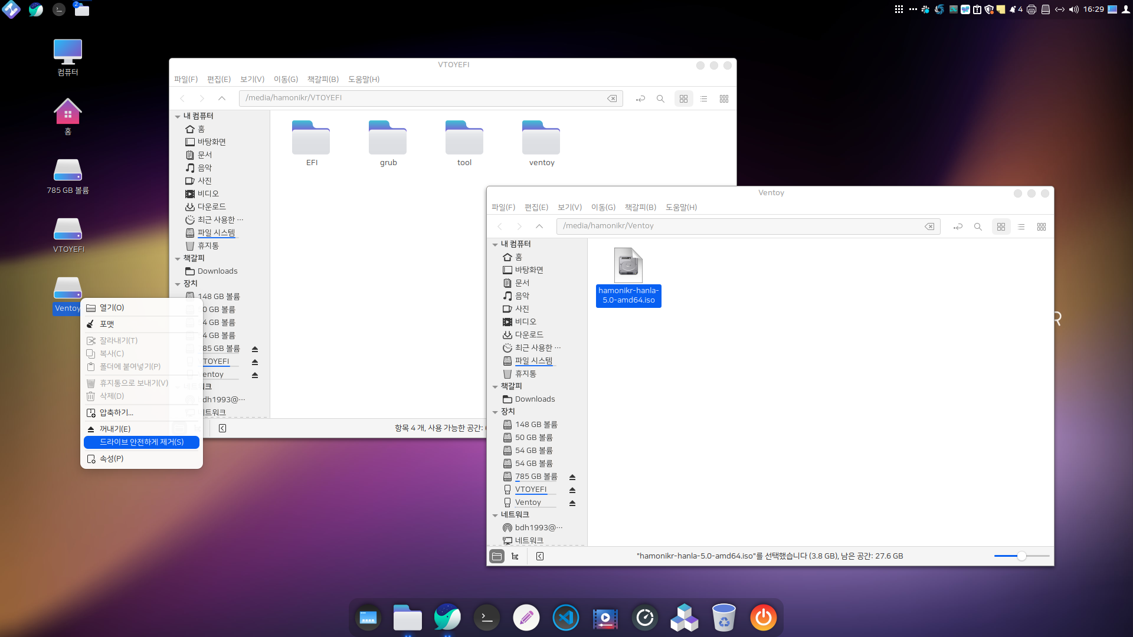Click zoom slider handle in Ventoy status bar
The image size is (1133, 637).
tap(1021, 556)
